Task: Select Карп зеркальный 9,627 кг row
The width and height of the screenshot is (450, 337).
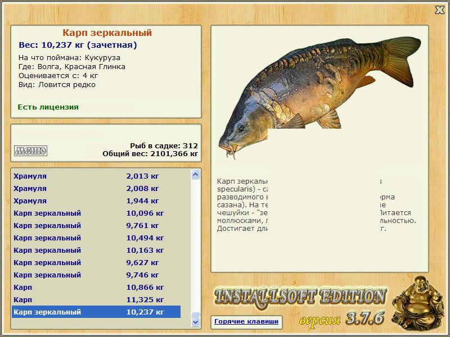Action: pos(96,262)
